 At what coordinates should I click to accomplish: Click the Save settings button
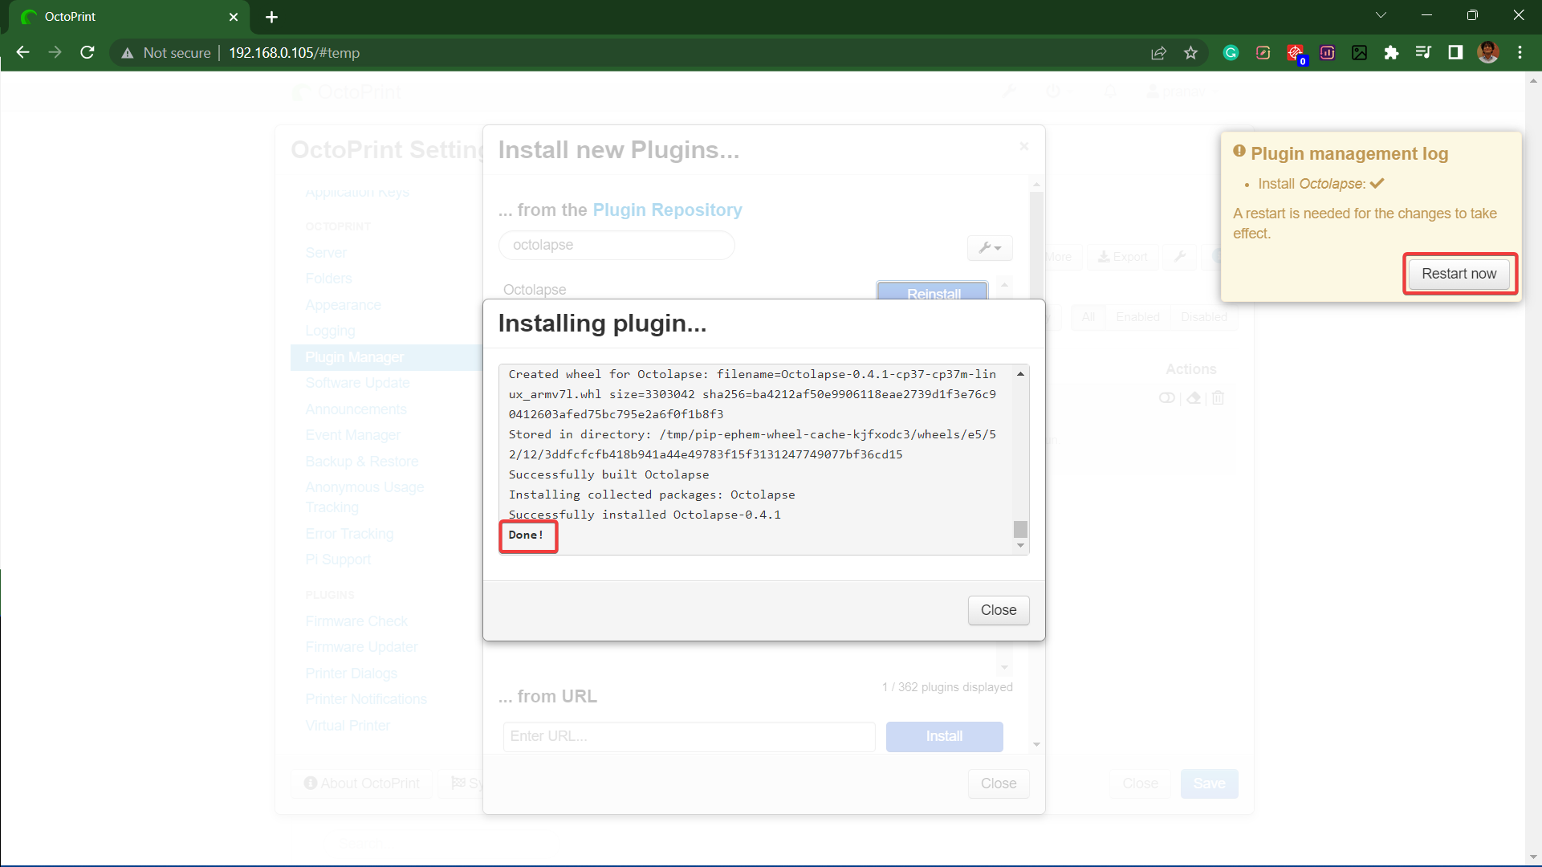(x=1209, y=784)
